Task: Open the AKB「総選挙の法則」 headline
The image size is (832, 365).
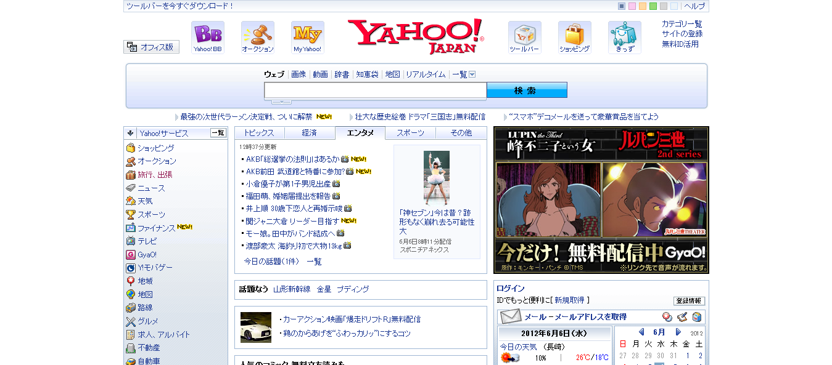Action: 292,159
